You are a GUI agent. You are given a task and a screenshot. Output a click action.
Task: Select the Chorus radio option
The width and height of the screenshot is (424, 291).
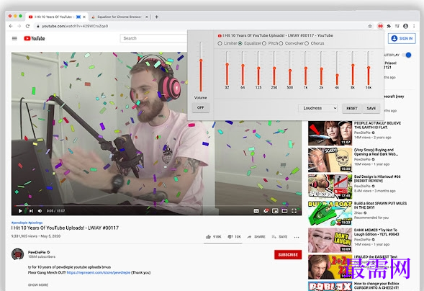tap(307, 43)
